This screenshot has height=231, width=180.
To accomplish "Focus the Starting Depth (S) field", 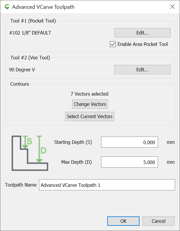I will 130,142.
